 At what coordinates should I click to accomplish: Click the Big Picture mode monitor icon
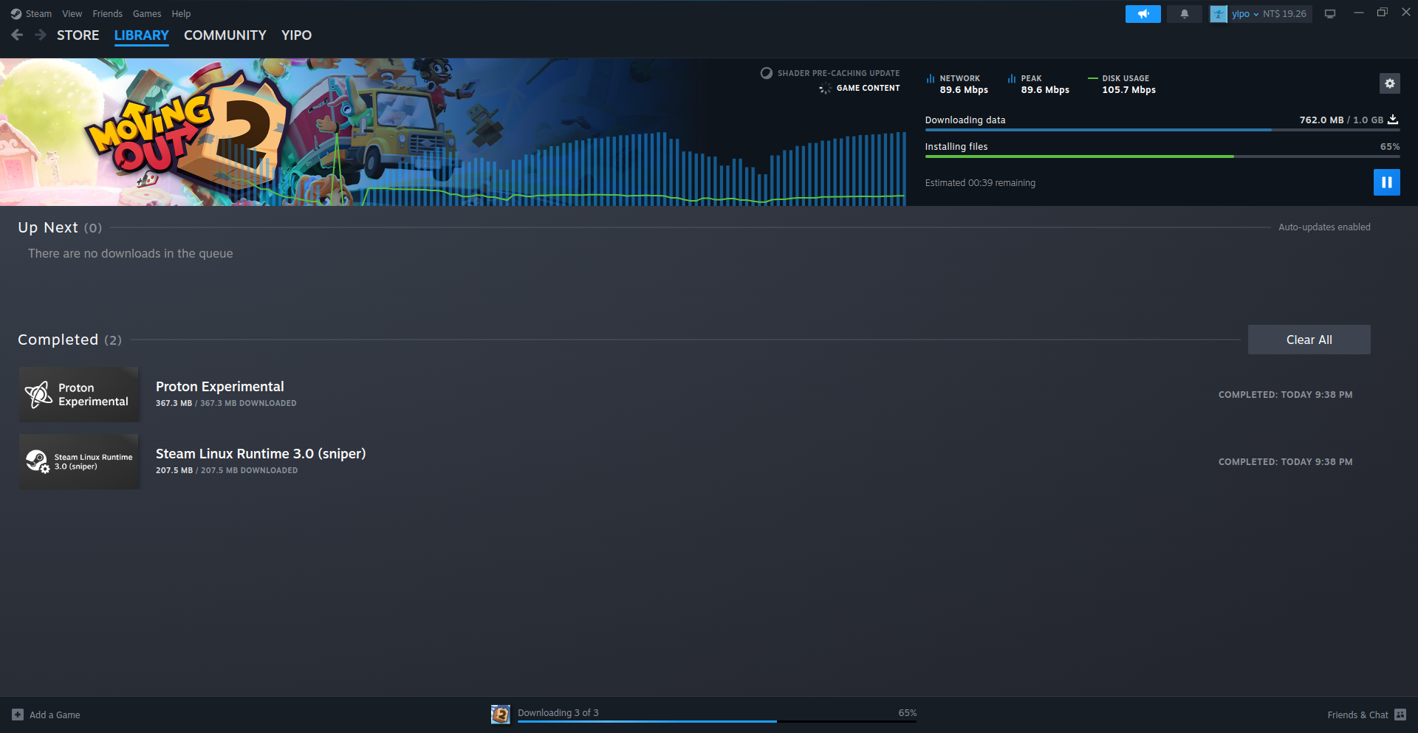point(1329,14)
